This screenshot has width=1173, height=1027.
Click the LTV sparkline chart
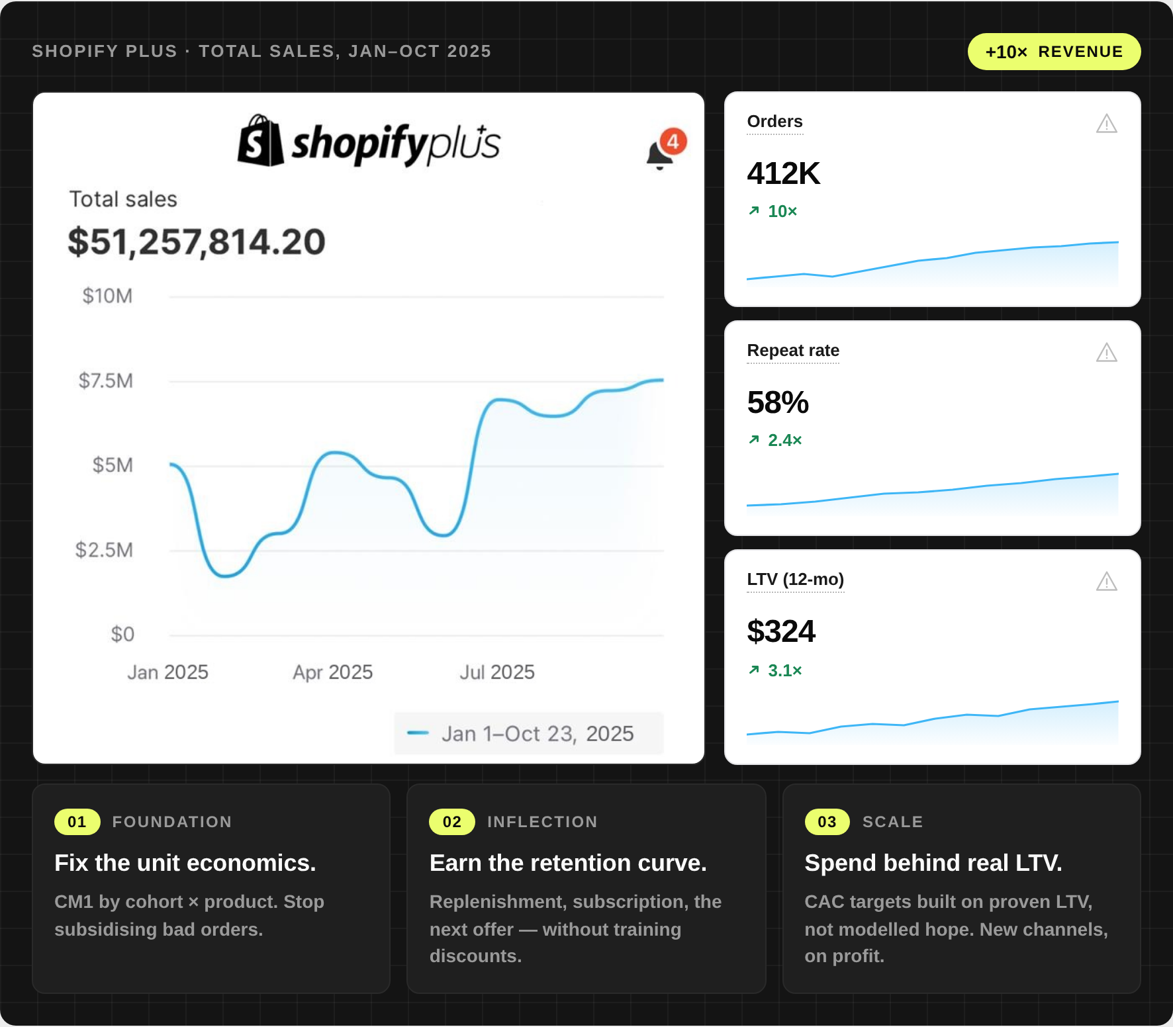pyautogui.click(x=932, y=723)
